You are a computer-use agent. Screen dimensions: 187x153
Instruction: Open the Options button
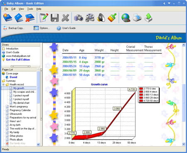click(41, 28)
